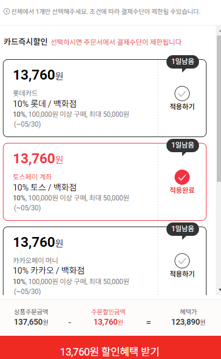The height and width of the screenshot is (359, 221).
Task: Click the 카드즉시할인 section heading
Action: pos(26,42)
